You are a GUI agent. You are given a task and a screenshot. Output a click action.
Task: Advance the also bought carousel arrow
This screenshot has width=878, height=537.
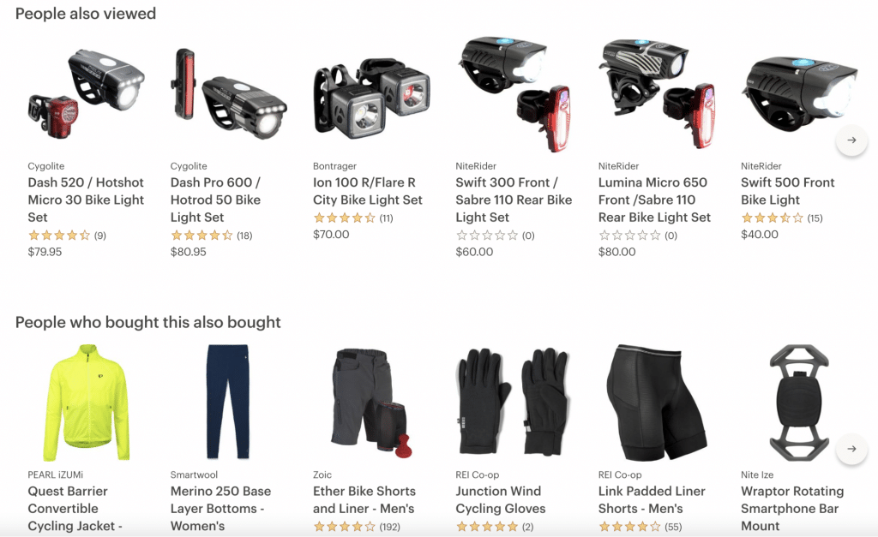[x=851, y=449]
